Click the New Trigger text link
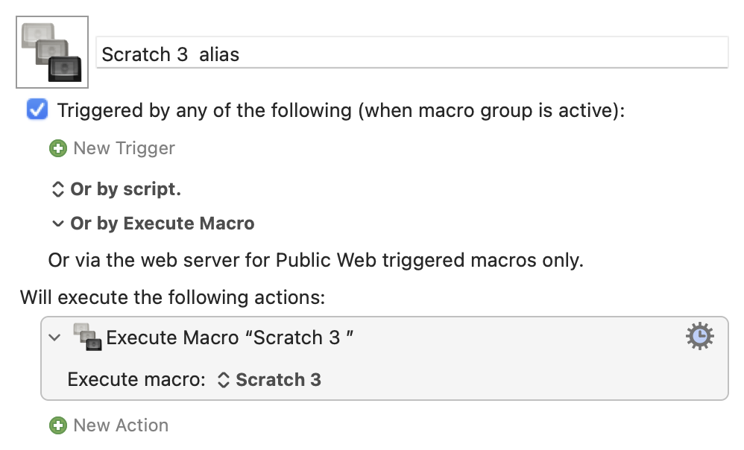This screenshot has height=450, width=744. click(124, 148)
